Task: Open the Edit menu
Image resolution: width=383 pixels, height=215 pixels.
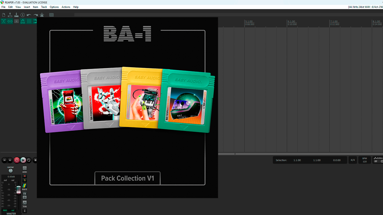Action: pos(10,7)
